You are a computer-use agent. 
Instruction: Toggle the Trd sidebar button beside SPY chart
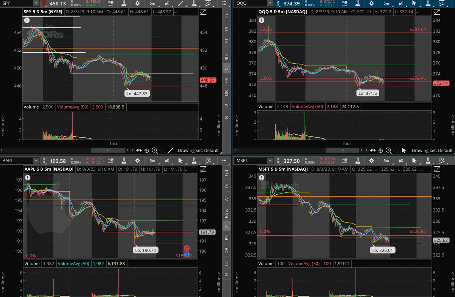coord(226,16)
